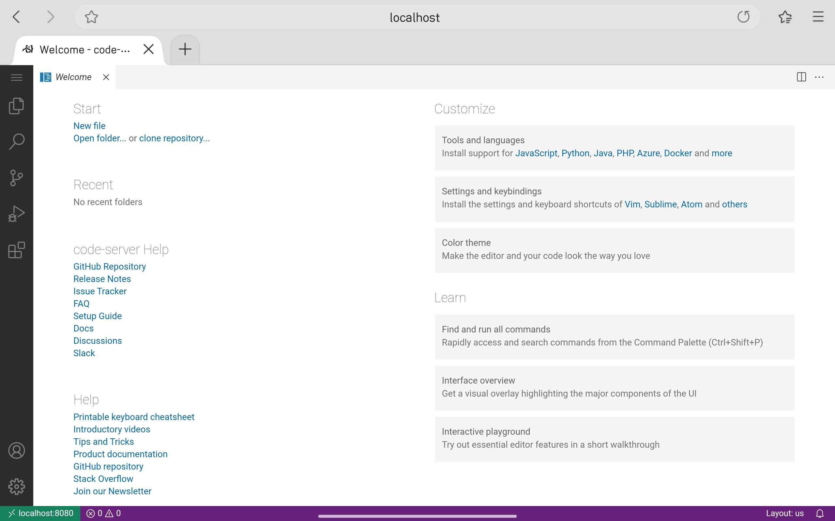Open Introductory videos link
The width and height of the screenshot is (835, 521).
pos(112,429)
